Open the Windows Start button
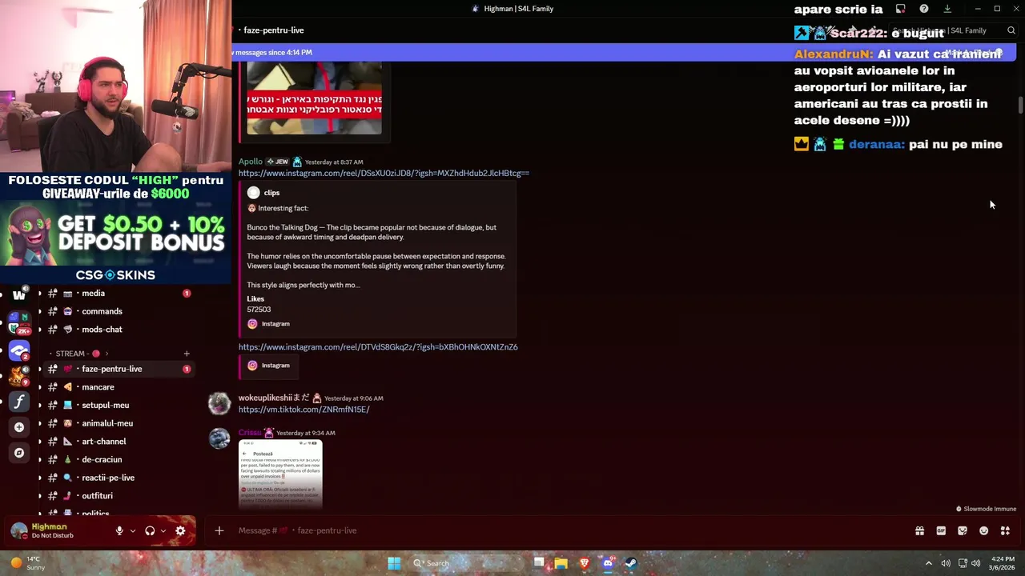The image size is (1025, 576). (x=394, y=563)
